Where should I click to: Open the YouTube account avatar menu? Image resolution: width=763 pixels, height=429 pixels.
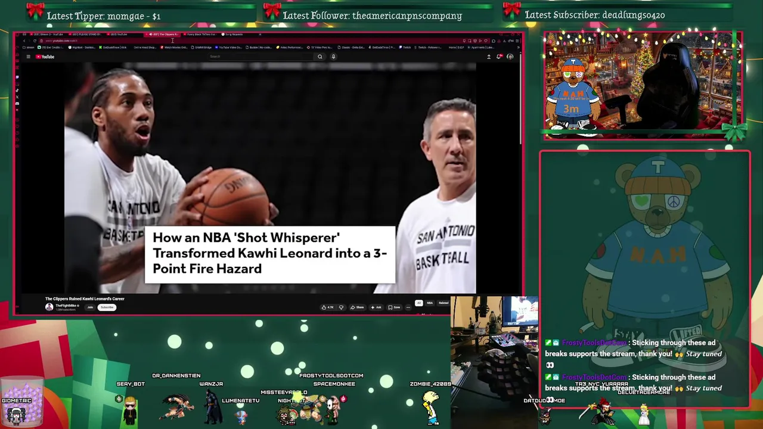(x=510, y=57)
